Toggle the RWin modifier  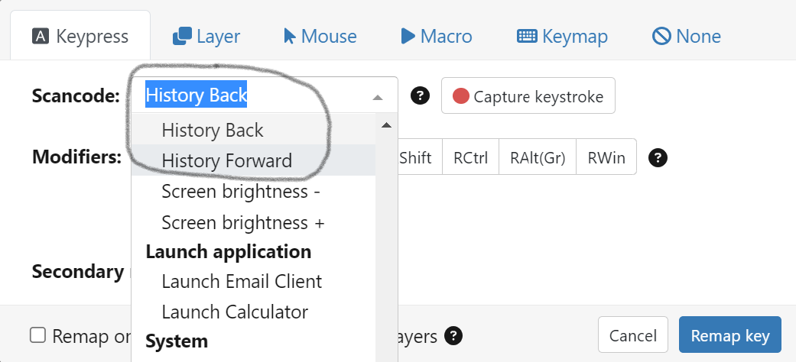pos(606,158)
